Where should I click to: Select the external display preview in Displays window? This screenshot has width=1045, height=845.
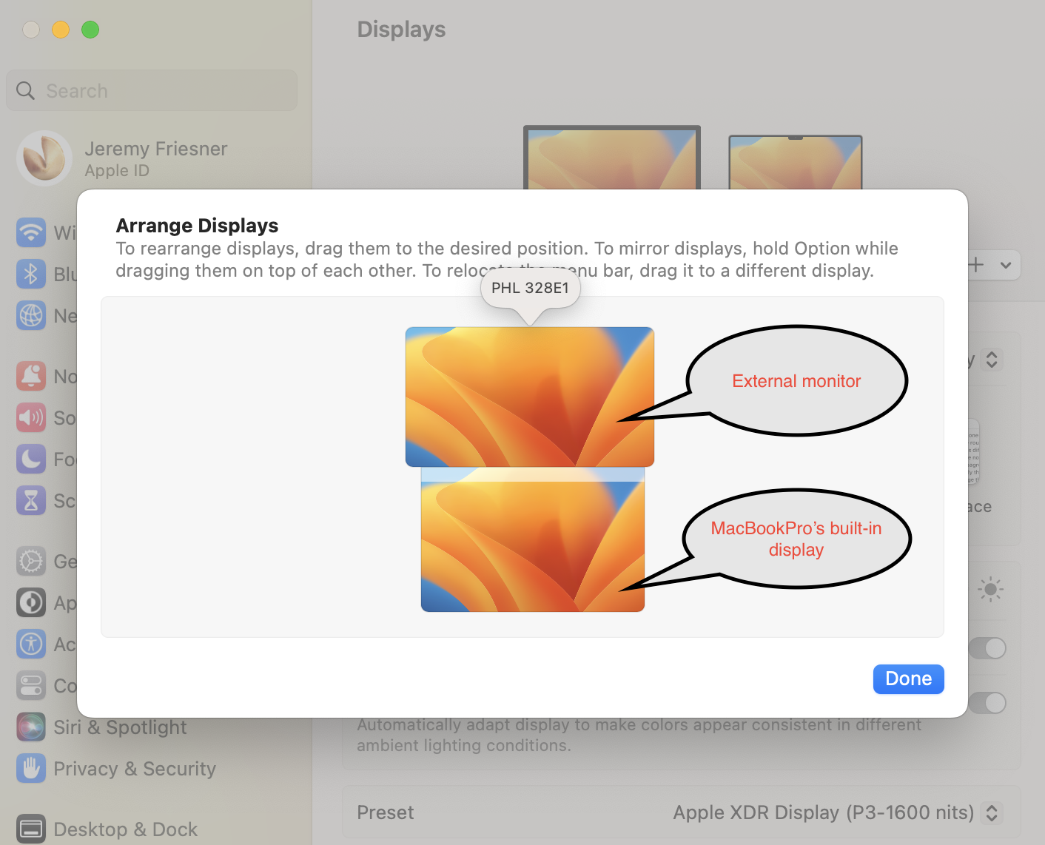tap(612, 158)
